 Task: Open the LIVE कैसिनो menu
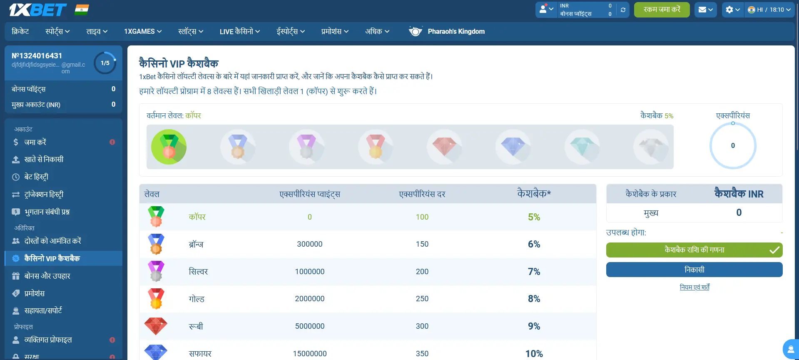[239, 32]
